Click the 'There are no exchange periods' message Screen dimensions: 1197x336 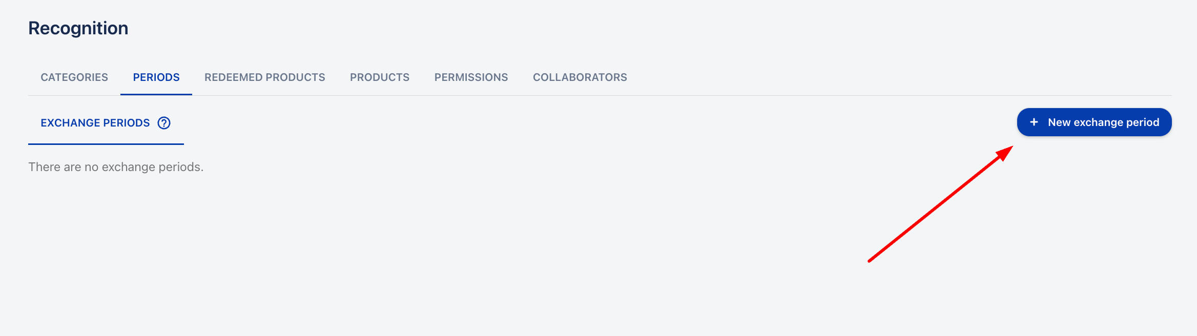click(x=116, y=167)
